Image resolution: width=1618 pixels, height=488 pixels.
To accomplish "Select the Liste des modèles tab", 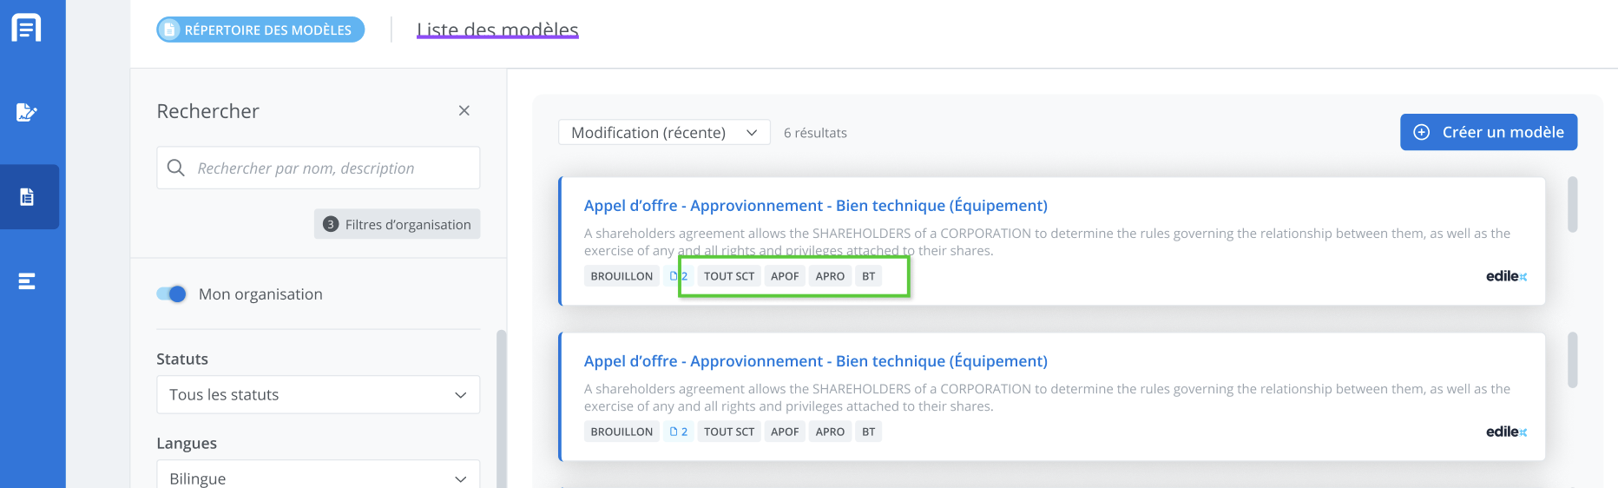I will tap(497, 30).
